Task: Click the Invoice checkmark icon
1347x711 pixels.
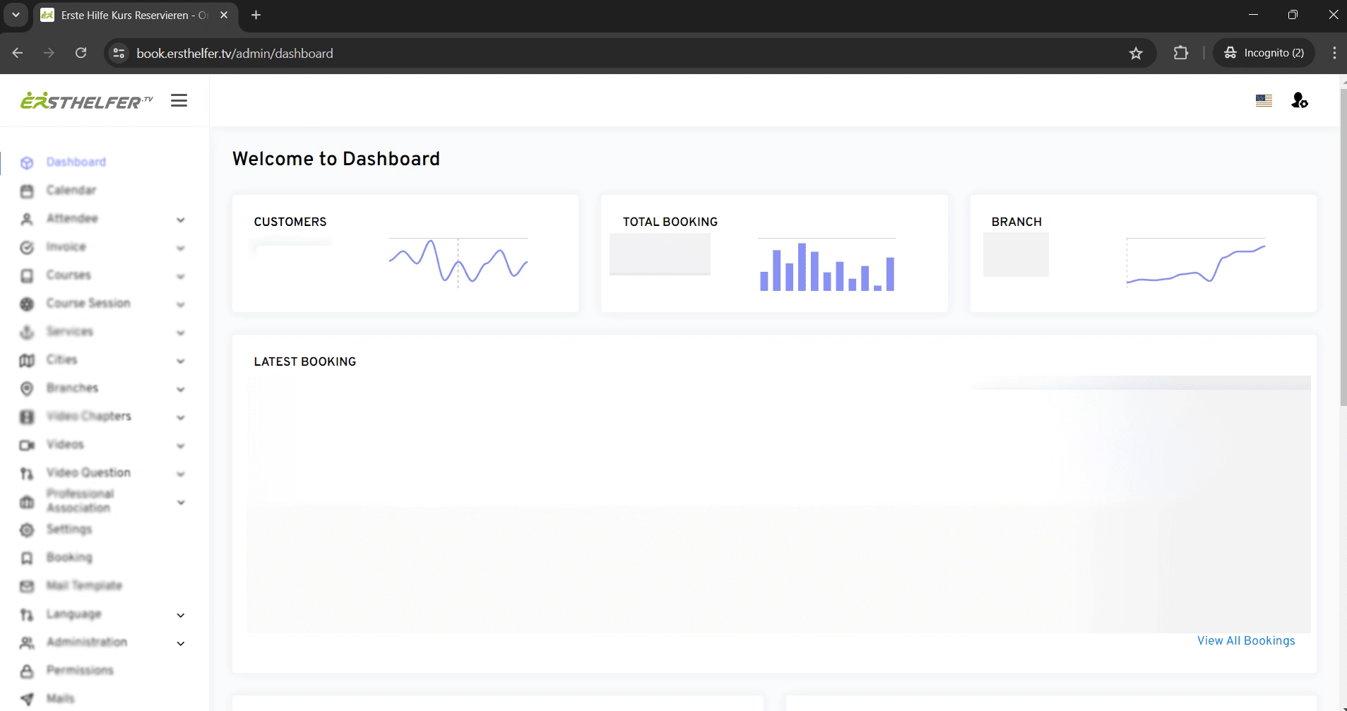Action: (x=27, y=247)
